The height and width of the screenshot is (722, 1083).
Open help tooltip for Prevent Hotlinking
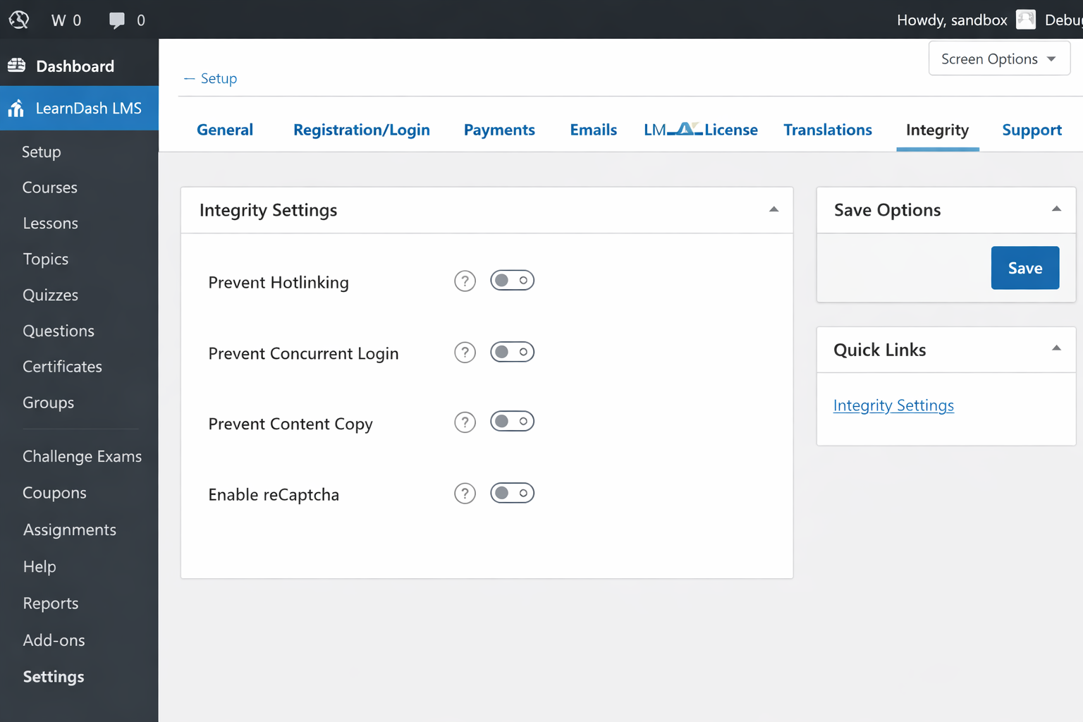coord(465,281)
